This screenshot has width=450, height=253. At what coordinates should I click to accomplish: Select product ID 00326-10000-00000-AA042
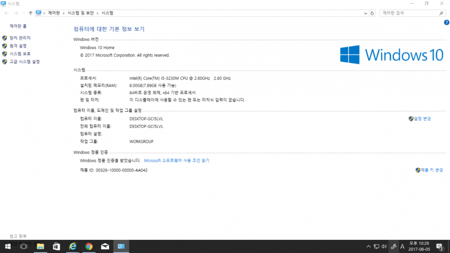pyautogui.click(x=122, y=170)
